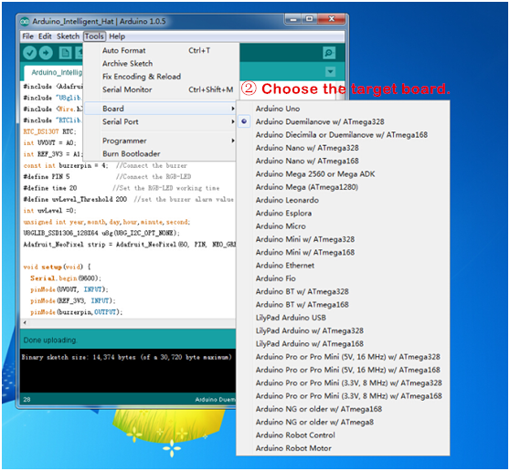Expand the Serial Port submenu
This screenshot has width=510, height=471.
pos(160,121)
